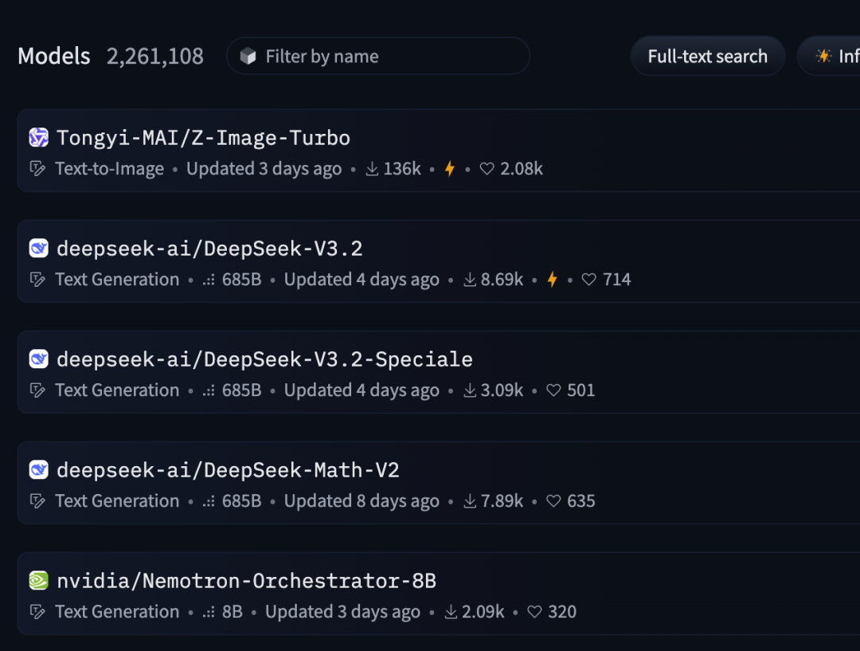
Task: Click the DeepSeek-V3.2 organization avatar icon
Action: tap(38, 249)
